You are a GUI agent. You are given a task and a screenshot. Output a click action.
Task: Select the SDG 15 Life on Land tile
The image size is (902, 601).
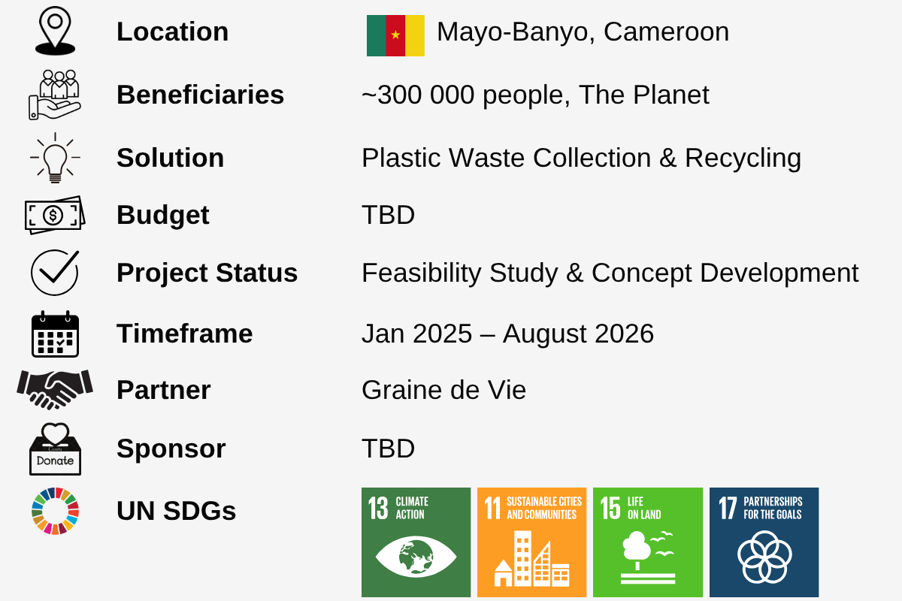[648, 542]
